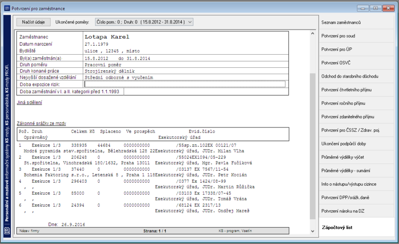Select Potvrzení DPP/srážk.daně
Image resolution: width=399 pixels, height=244 pixels.
(x=356, y=198)
